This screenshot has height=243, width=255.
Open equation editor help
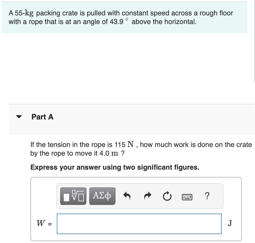point(207,196)
